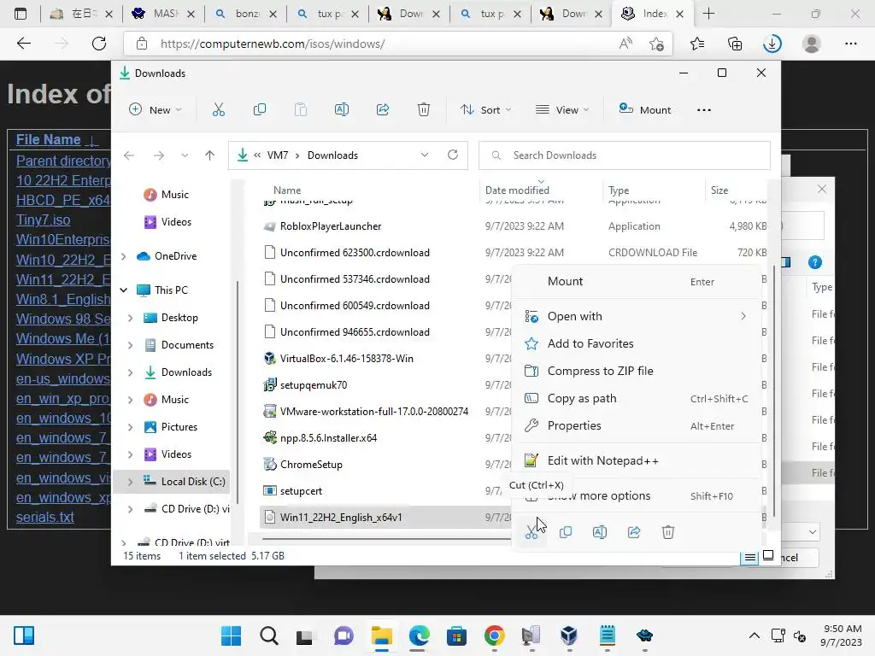Click Share icon in context menu bottom row
Viewport: 875px width, 656px height.
tap(634, 532)
